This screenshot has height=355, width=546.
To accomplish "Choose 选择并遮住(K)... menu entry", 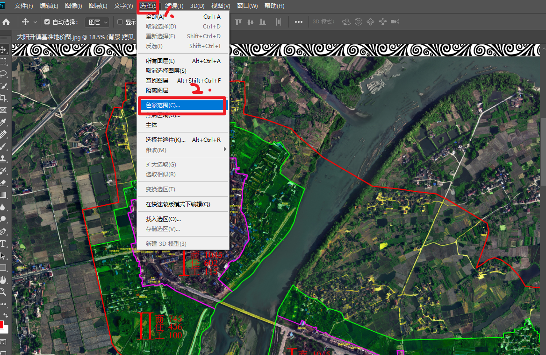I will pos(183,139).
